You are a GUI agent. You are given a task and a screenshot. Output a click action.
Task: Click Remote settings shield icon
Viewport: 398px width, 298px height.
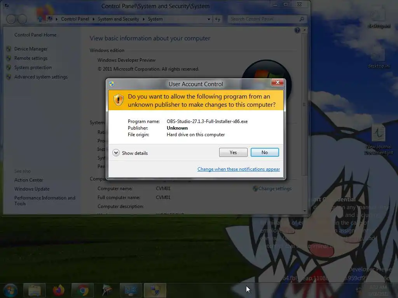click(9, 58)
